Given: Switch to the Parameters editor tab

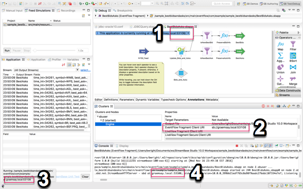Looking at the screenshot, I should [127, 100].
